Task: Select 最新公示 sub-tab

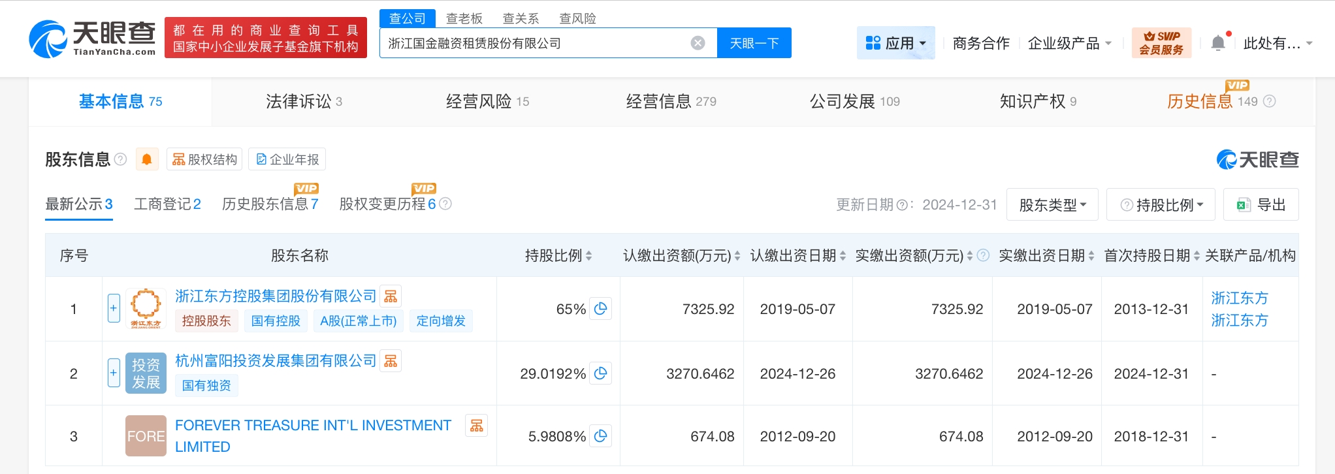Action: [79, 204]
